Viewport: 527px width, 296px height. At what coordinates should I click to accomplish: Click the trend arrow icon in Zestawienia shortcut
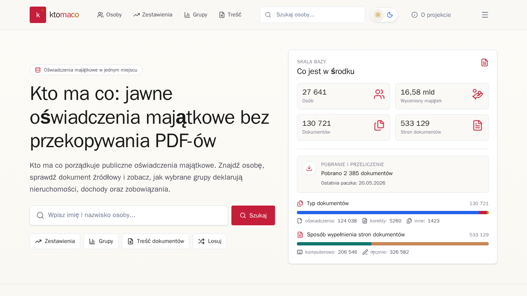pos(38,241)
